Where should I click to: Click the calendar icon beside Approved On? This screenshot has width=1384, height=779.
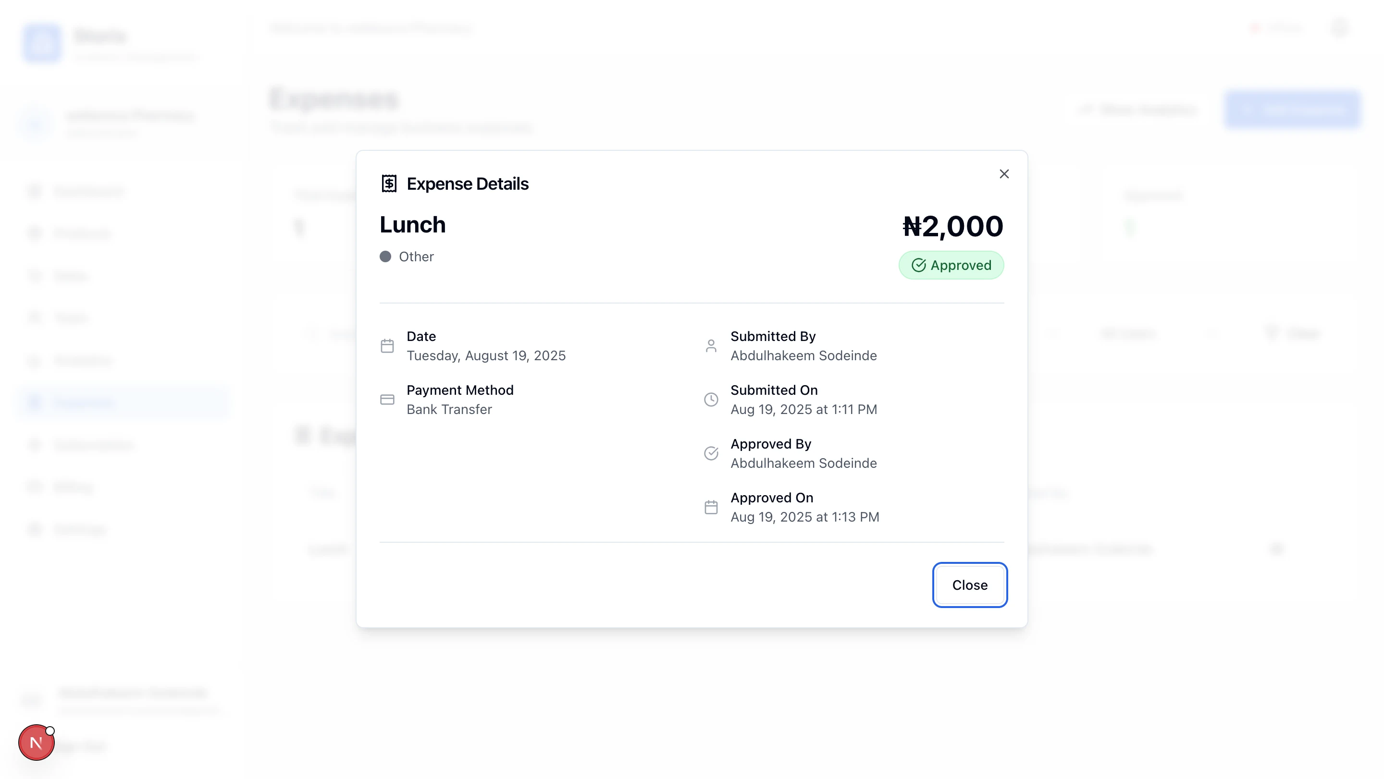point(711,507)
